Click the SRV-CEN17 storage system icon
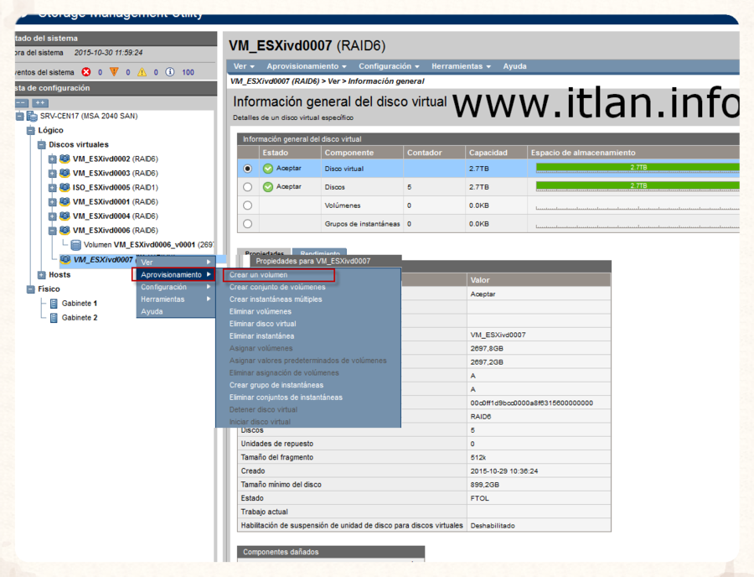 pyautogui.click(x=32, y=117)
